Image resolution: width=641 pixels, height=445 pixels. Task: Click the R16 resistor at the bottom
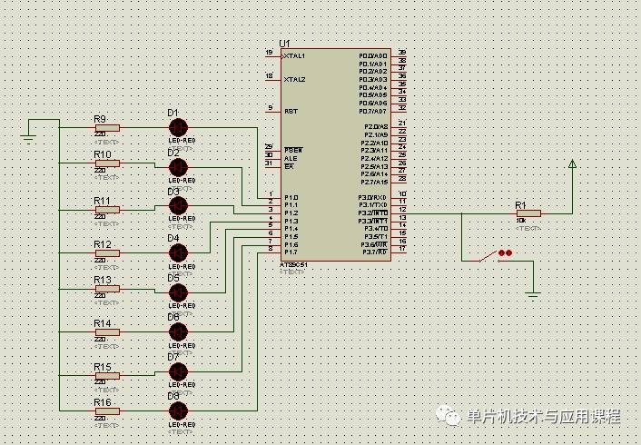point(107,411)
